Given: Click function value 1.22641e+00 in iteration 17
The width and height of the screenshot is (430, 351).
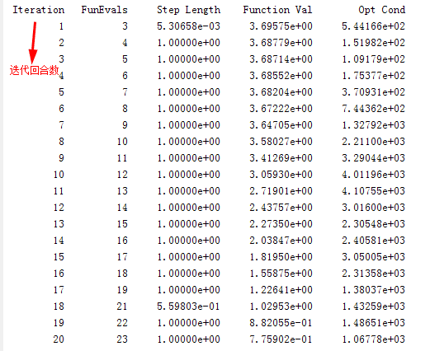Looking at the screenshot, I should (281, 290).
